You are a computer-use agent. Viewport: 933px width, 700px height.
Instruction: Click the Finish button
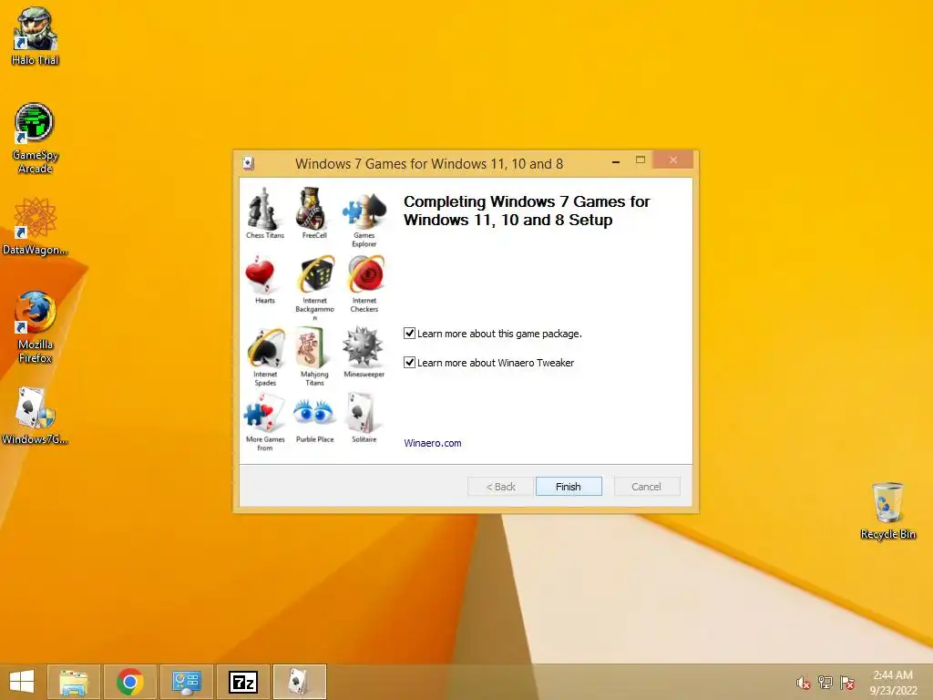click(569, 487)
